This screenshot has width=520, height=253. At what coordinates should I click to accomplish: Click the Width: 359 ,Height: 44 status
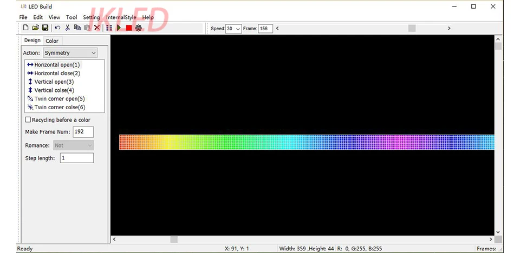[x=307, y=249]
